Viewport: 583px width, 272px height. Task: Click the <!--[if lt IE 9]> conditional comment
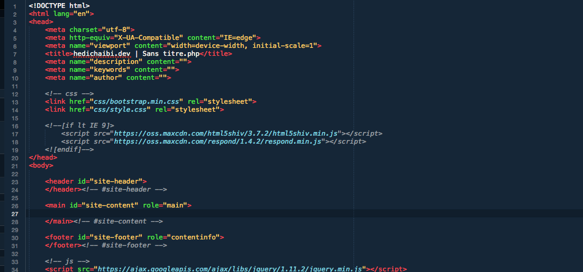click(80, 125)
